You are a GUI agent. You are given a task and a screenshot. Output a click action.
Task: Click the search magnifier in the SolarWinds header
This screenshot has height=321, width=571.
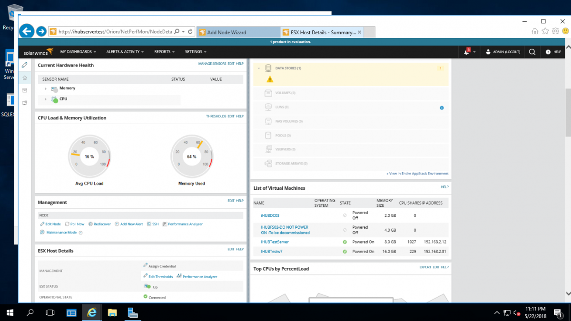(x=532, y=52)
